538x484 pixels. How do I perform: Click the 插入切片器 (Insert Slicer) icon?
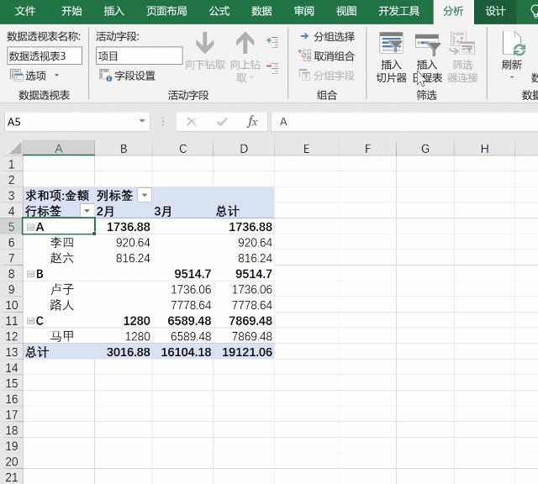tap(391, 43)
